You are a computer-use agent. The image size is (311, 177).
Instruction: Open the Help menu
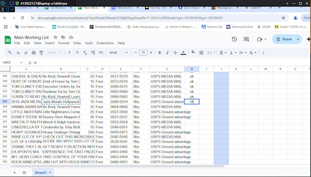tap(121, 43)
